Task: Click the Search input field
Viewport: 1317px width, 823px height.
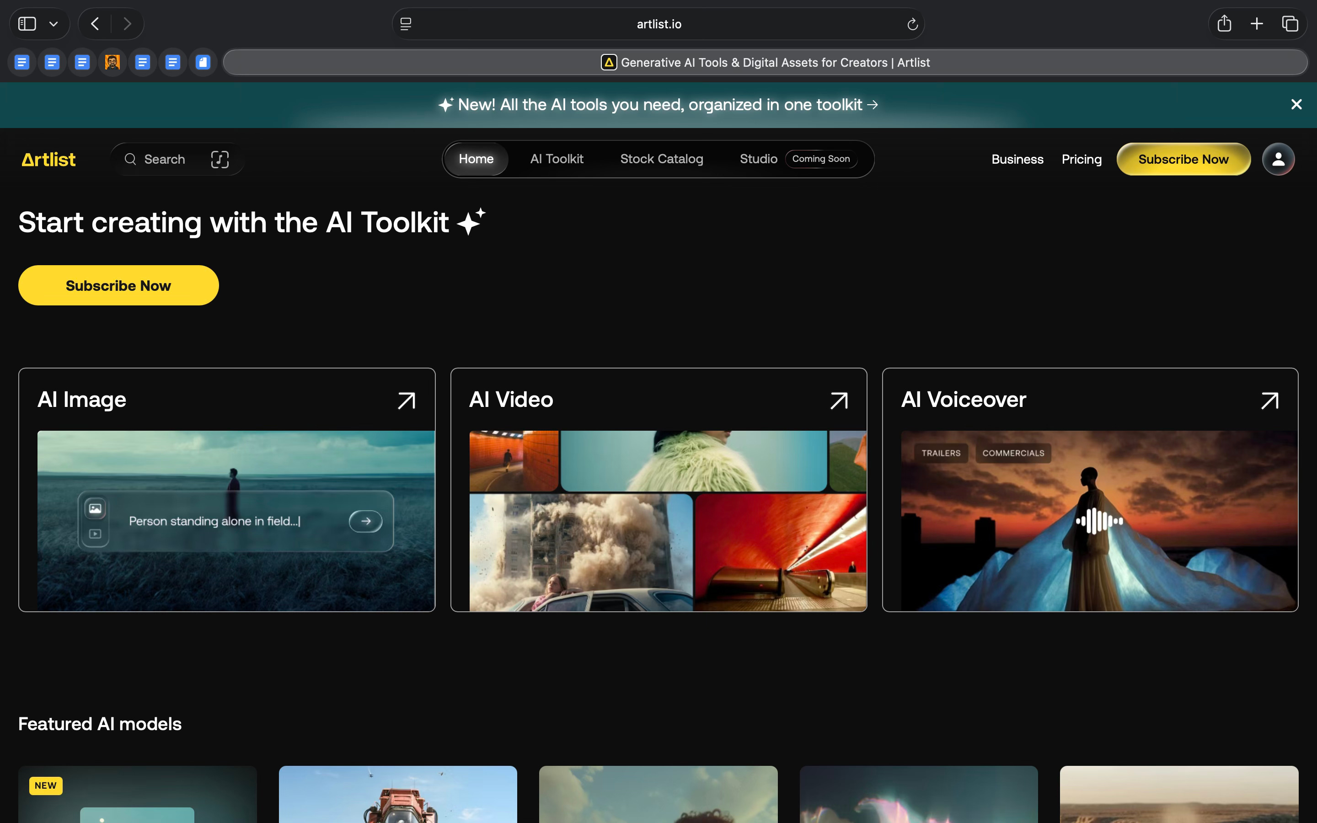Action: [x=164, y=160]
